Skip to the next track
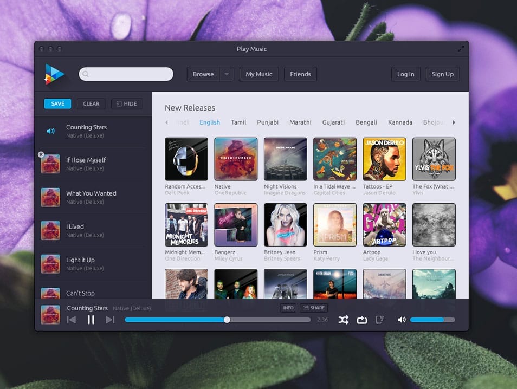 (110, 320)
